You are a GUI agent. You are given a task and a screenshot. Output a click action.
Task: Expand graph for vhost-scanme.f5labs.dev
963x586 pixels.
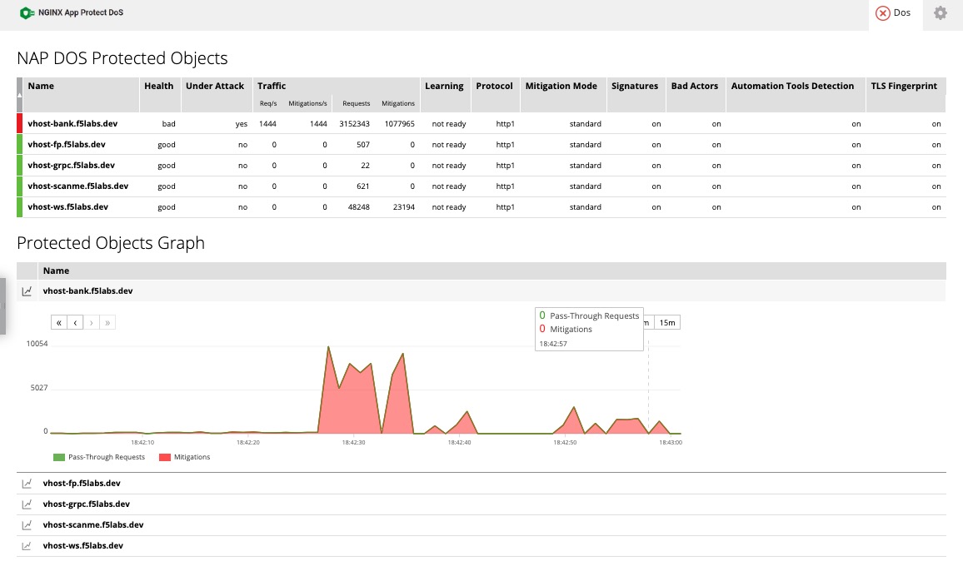tap(27, 525)
